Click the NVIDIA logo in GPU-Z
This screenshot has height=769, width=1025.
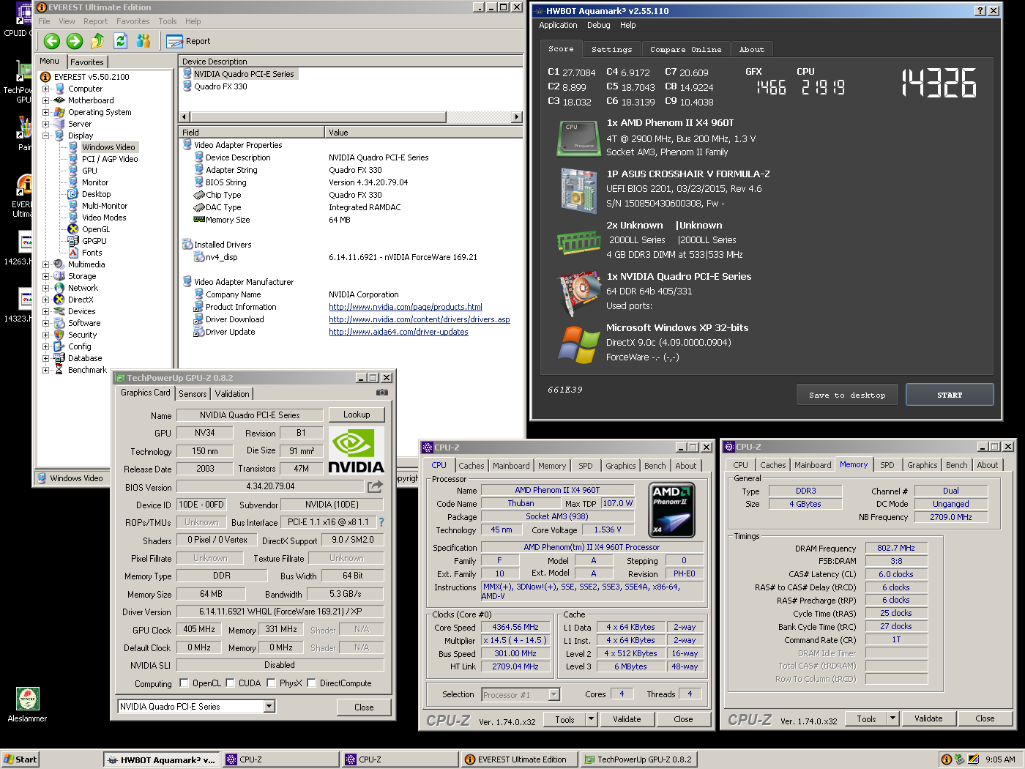(356, 450)
